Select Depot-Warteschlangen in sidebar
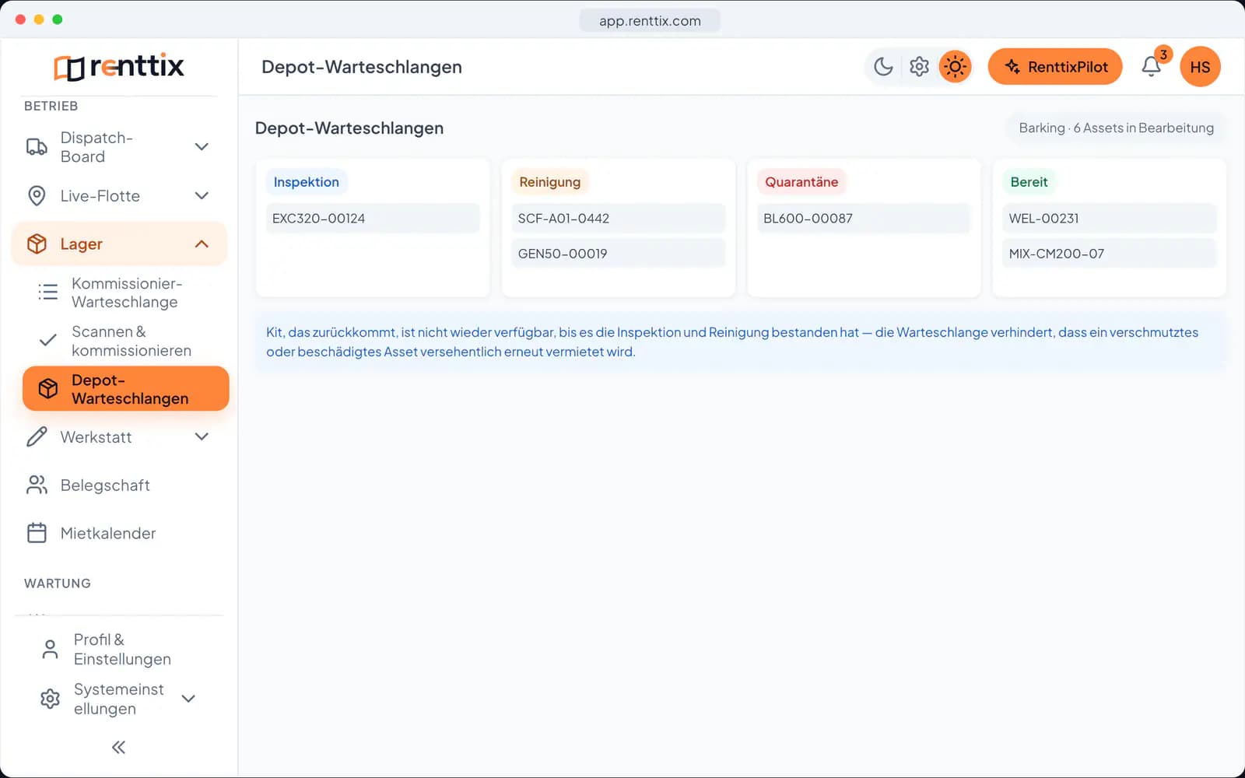 point(126,389)
